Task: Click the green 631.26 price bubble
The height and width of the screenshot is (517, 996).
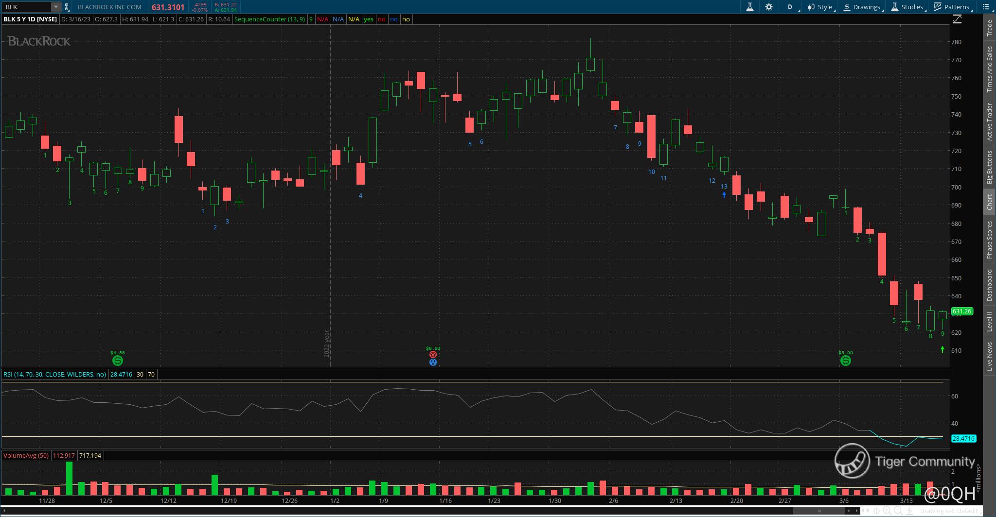Action: click(961, 311)
